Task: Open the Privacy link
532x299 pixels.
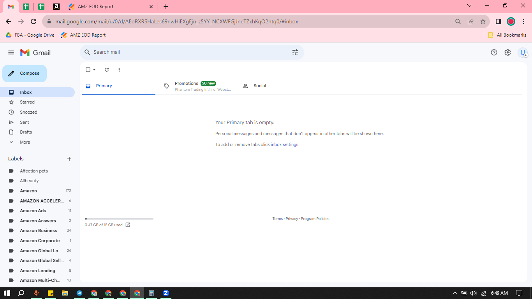Action: [x=292, y=219]
